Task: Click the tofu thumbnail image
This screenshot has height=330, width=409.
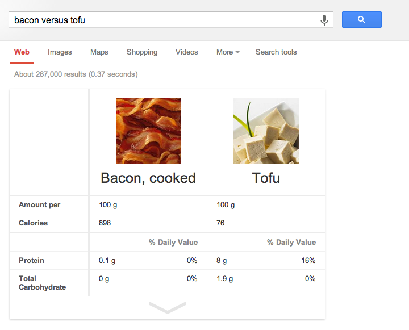Action: coord(266,131)
